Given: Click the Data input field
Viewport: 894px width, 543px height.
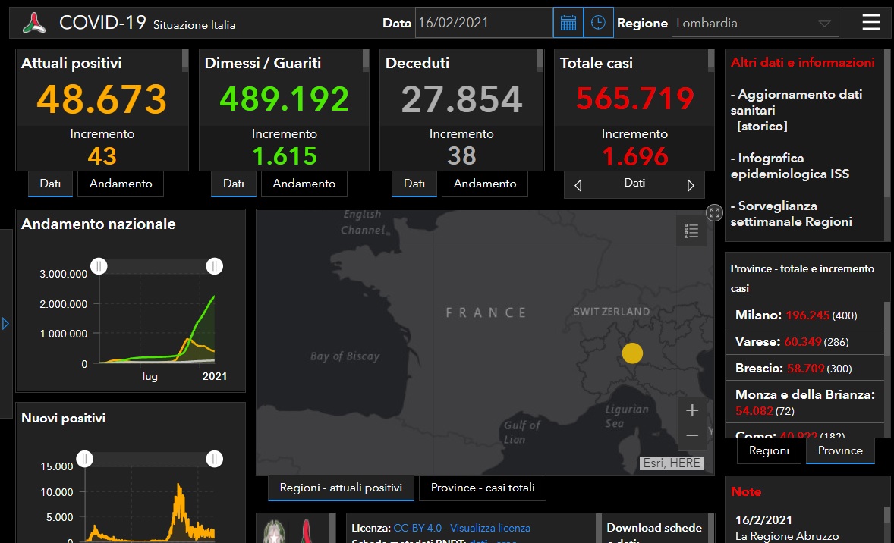Looking at the screenshot, I should pyautogui.click(x=483, y=23).
